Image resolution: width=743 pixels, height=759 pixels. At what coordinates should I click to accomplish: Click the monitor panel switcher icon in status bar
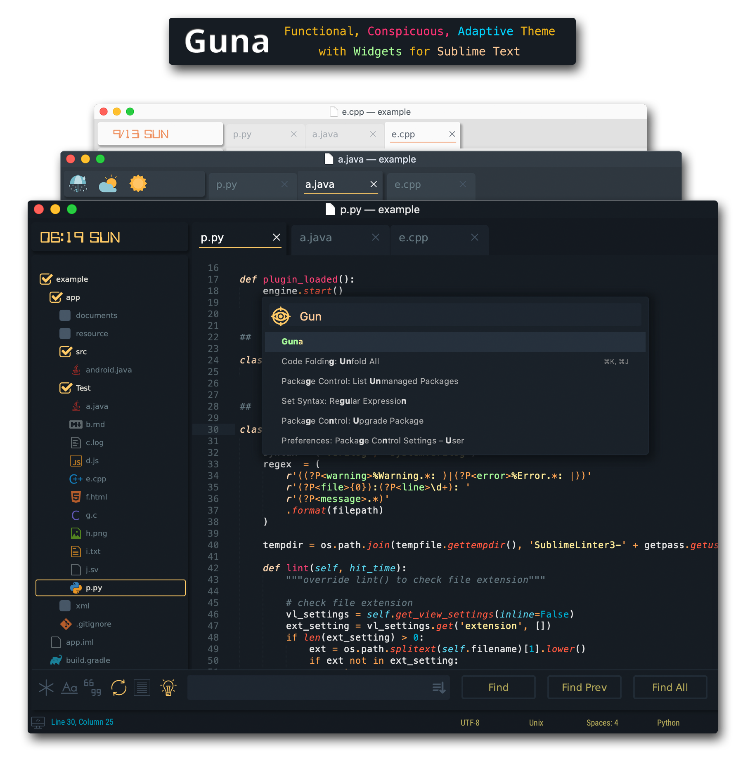pos(38,722)
